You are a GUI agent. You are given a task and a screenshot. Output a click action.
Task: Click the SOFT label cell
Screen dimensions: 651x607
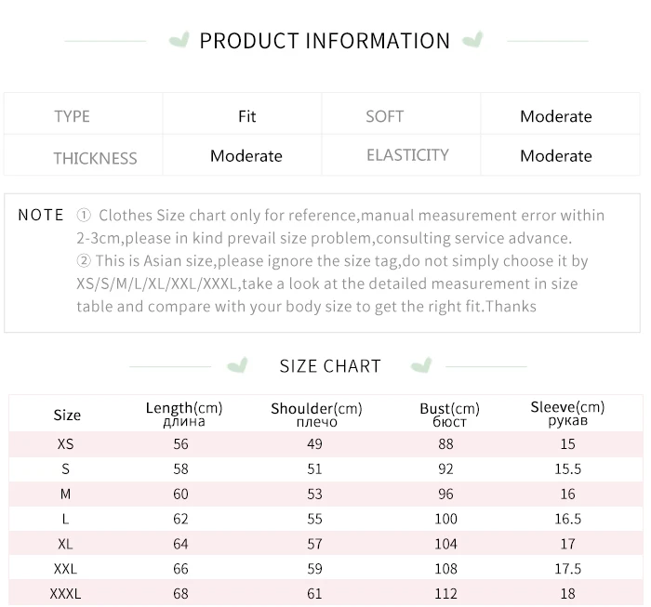[384, 116]
